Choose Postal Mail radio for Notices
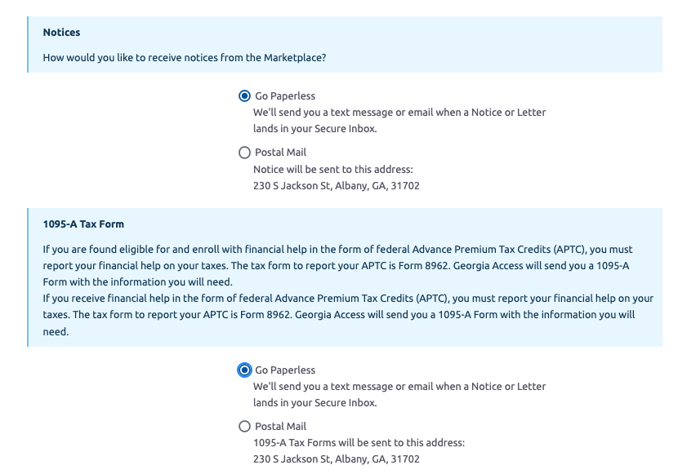This screenshot has height=474, width=678. coord(244,153)
